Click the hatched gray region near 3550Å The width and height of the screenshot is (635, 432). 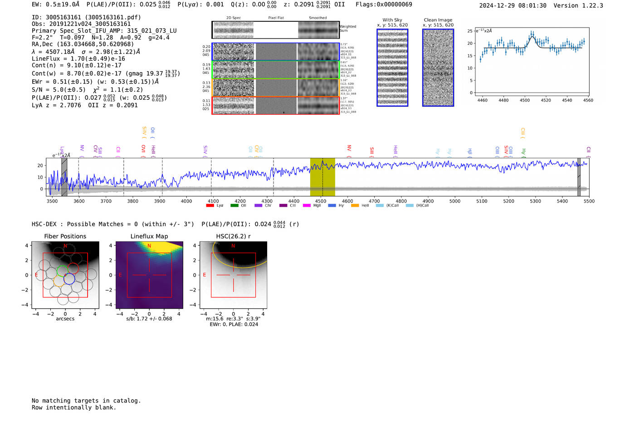(x=64, y=177)
